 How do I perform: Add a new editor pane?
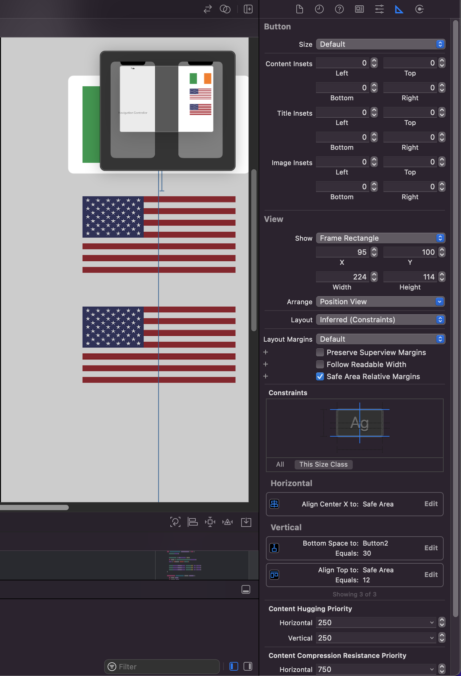(x=248, y=9)
